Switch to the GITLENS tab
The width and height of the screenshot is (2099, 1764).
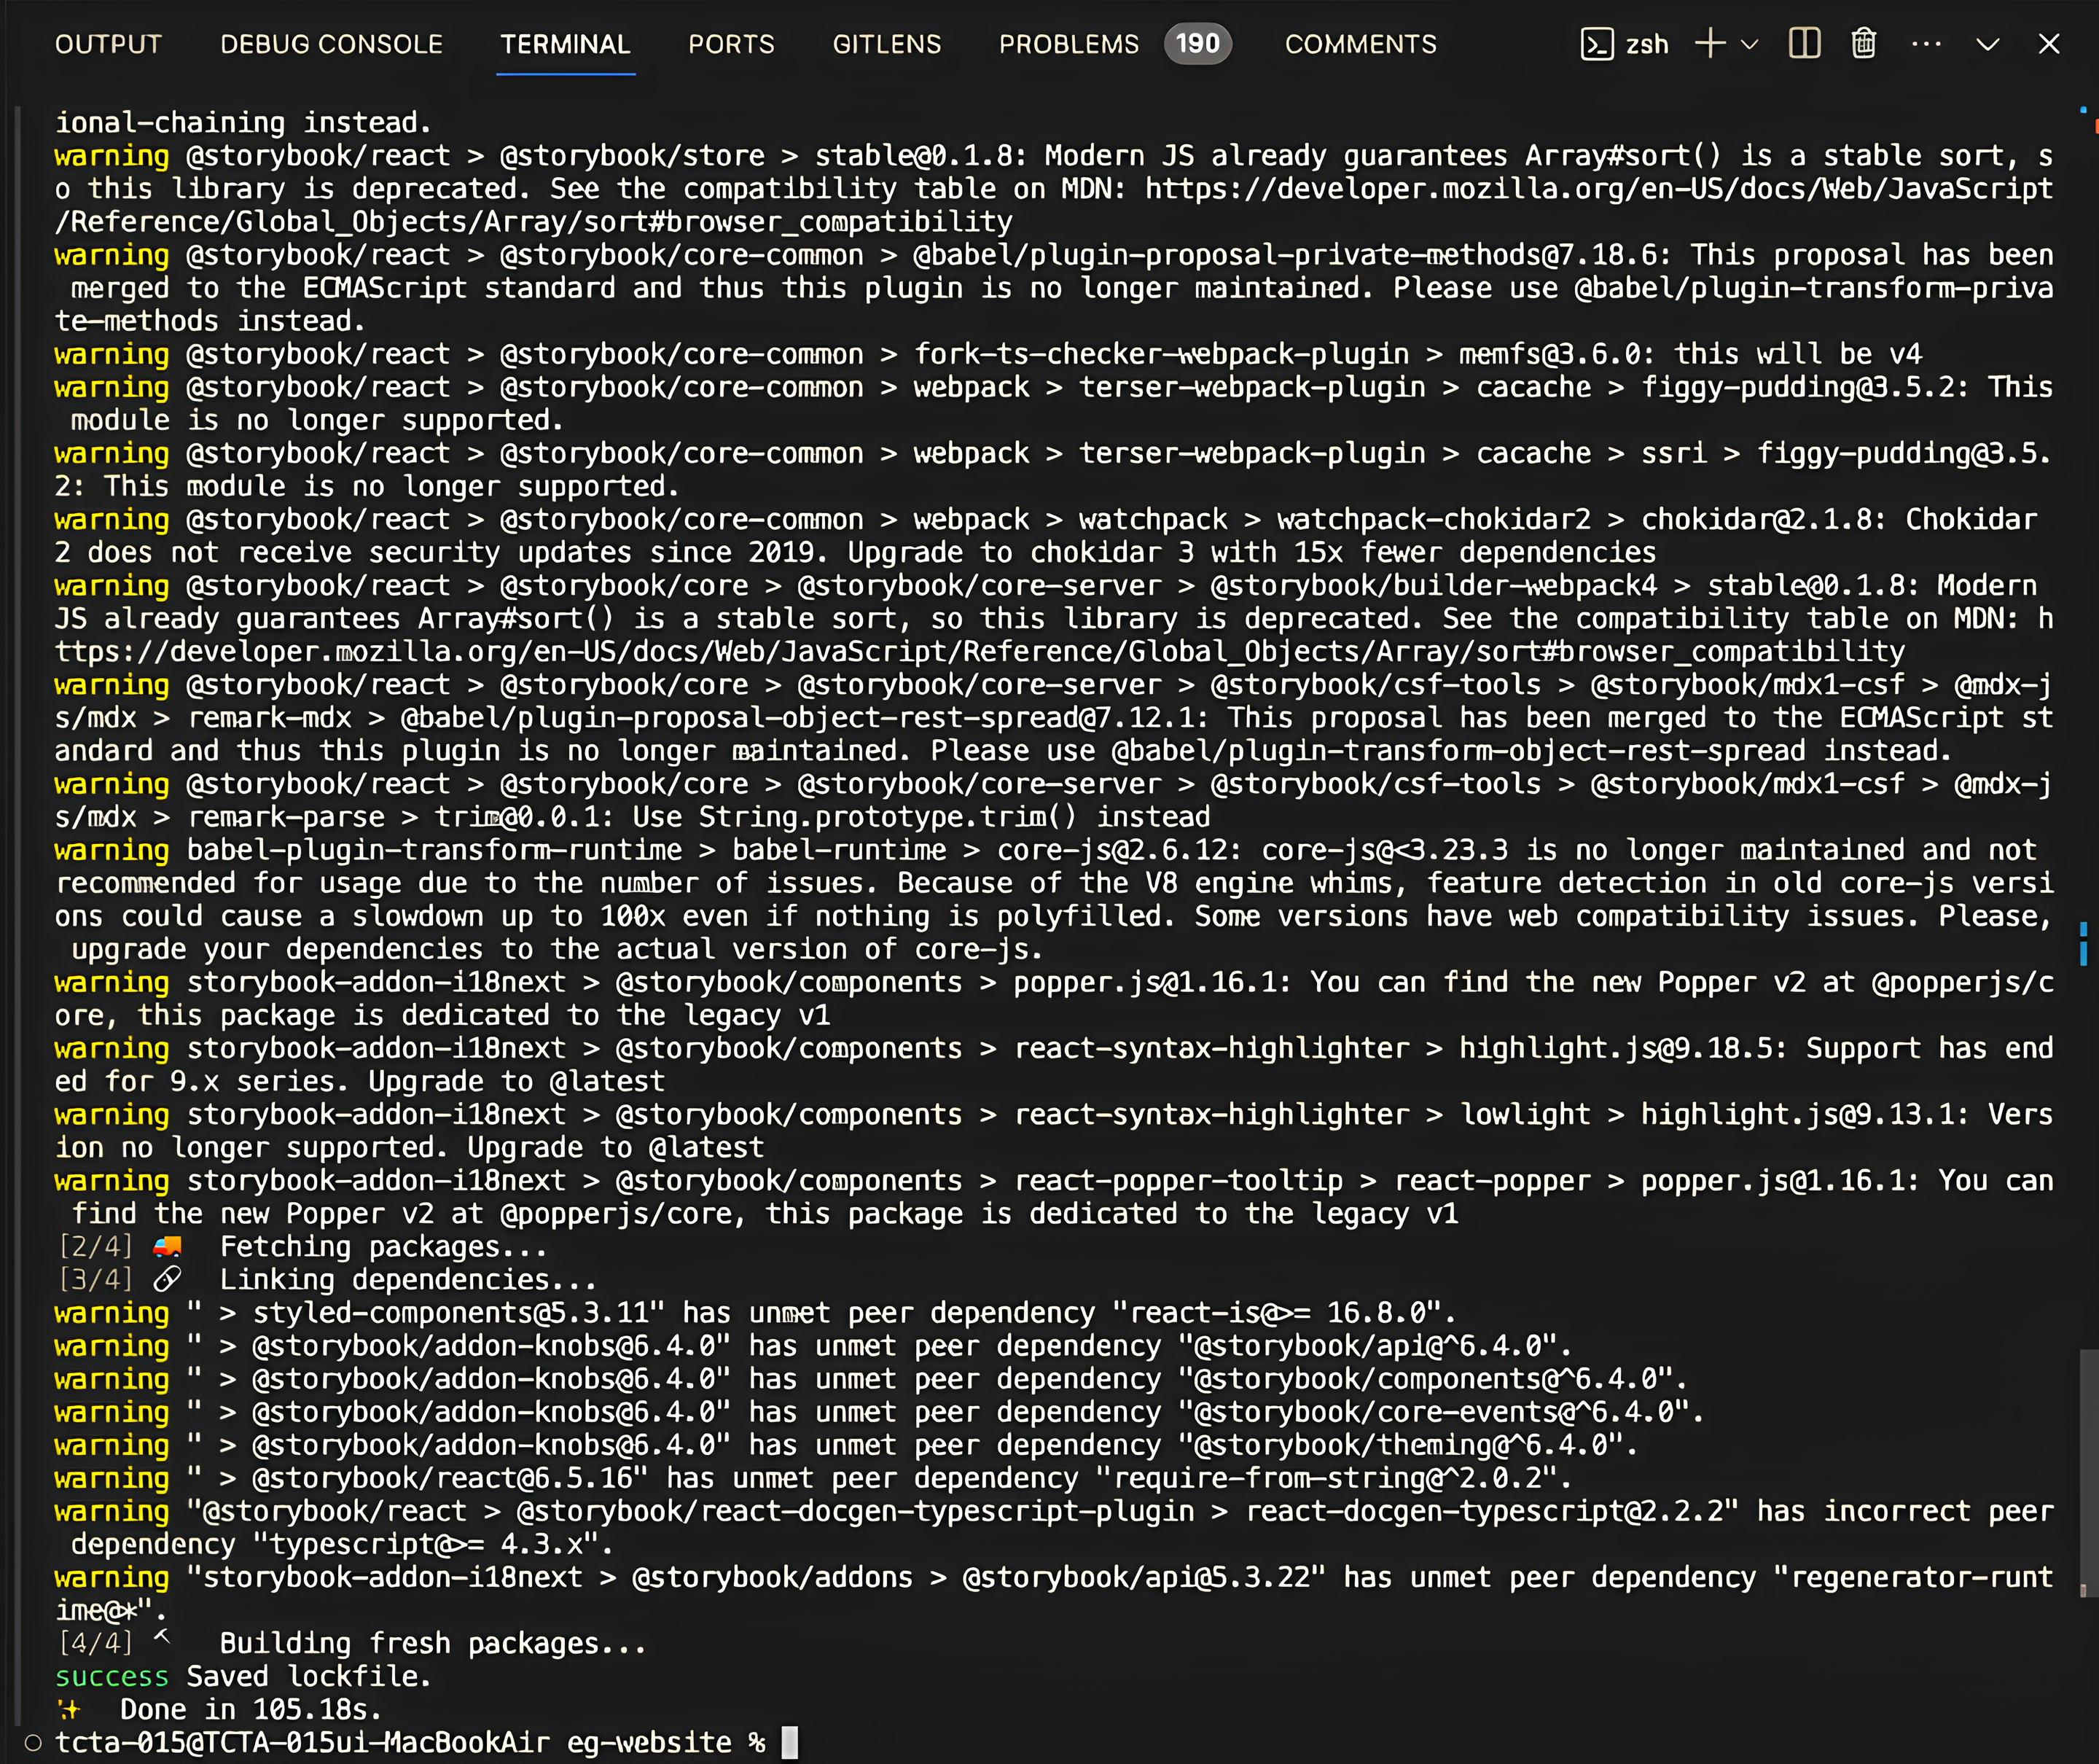pos(887,44)
